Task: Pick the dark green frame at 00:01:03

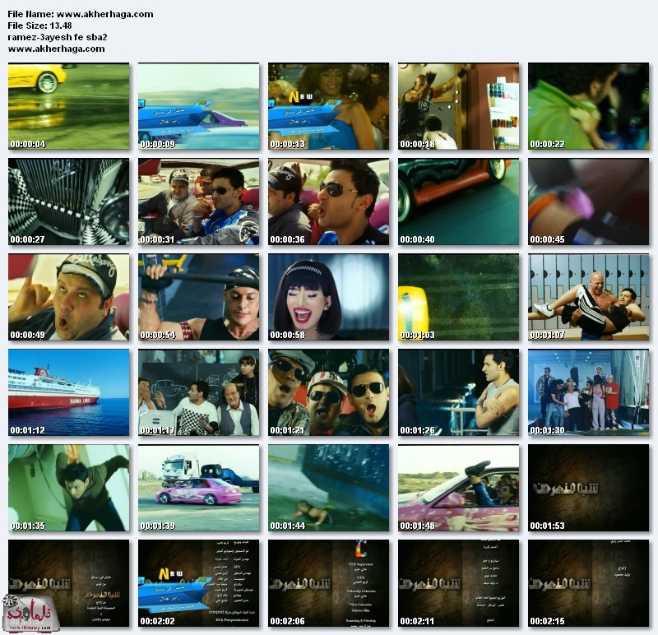Action: point(459,297)
